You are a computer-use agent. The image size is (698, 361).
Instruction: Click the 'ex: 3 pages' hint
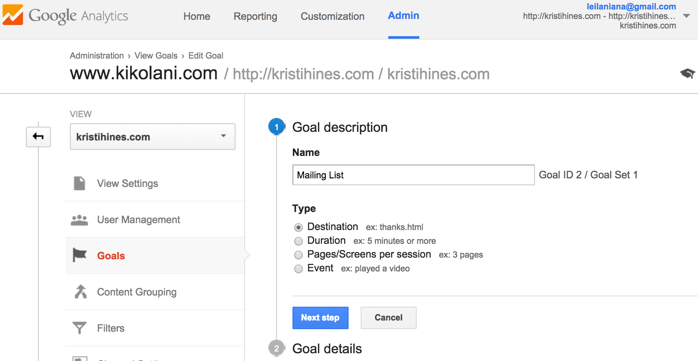click(x=461, y=255)
